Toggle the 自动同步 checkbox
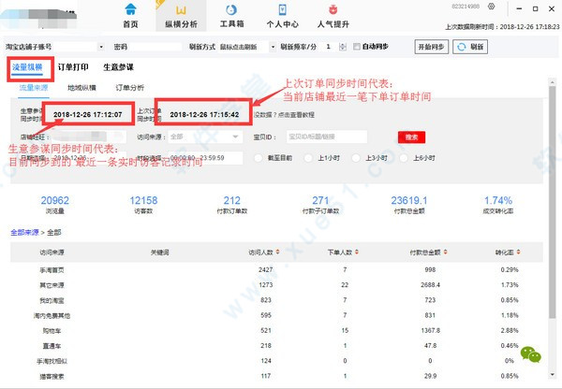This screenshot has height=389, width=562. point(356,47)
